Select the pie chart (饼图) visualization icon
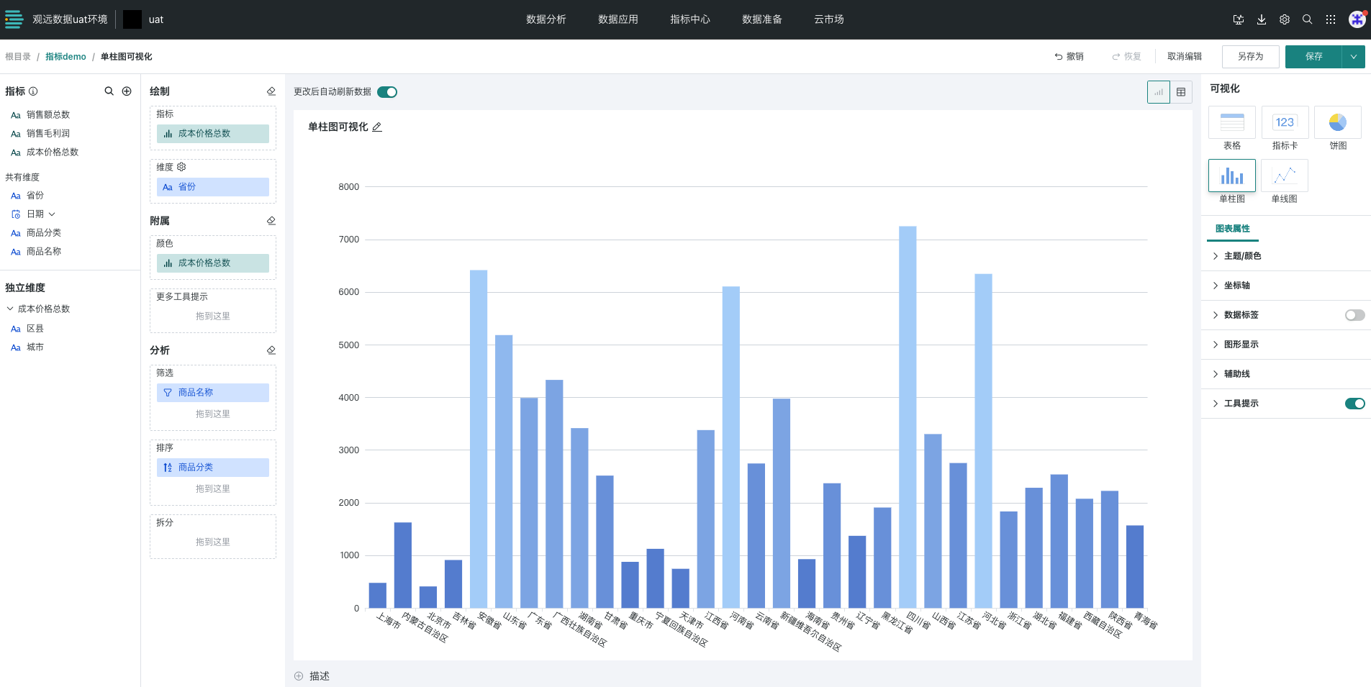Viewport: 1371px width, 687px height. coord(1337,122)
